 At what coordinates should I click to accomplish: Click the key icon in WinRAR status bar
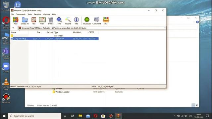(x=15, y=87)
